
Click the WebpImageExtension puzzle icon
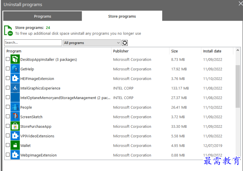click(15, 155)
